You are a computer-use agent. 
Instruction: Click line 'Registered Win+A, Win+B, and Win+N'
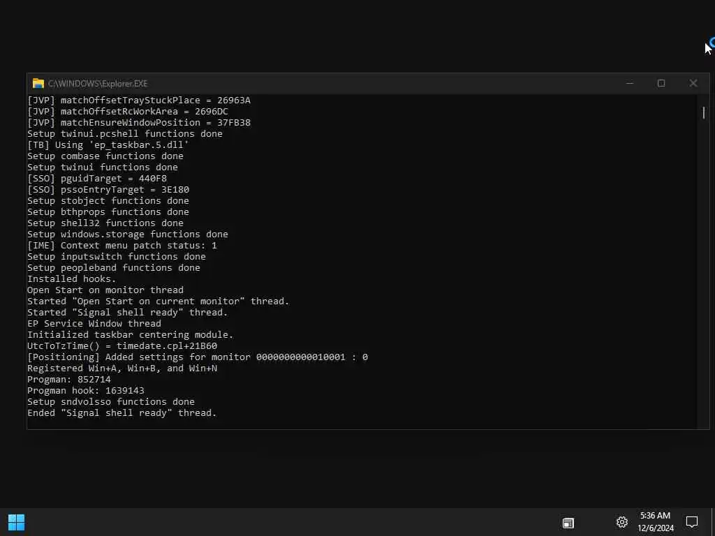(122, 368)
